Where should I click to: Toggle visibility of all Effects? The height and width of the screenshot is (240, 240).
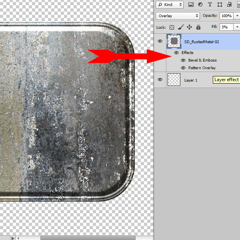point(176,53)
